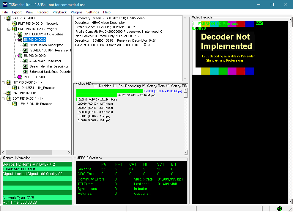Select the Sort by Rate radio button

click(144, 86)
